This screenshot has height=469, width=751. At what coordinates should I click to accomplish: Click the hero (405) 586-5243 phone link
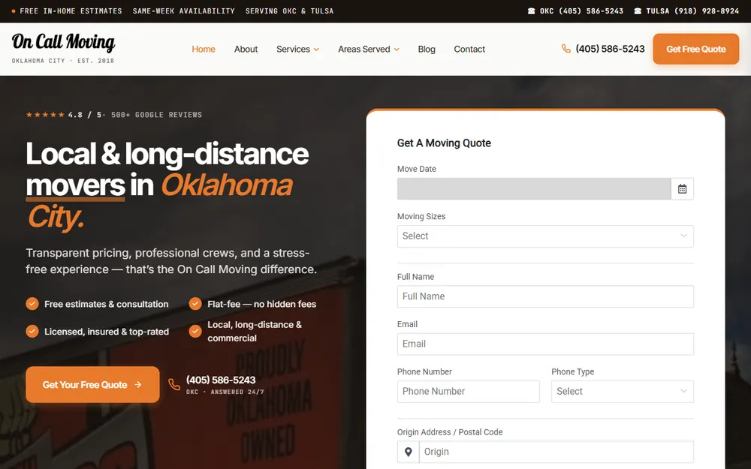[x=221, y=380]
